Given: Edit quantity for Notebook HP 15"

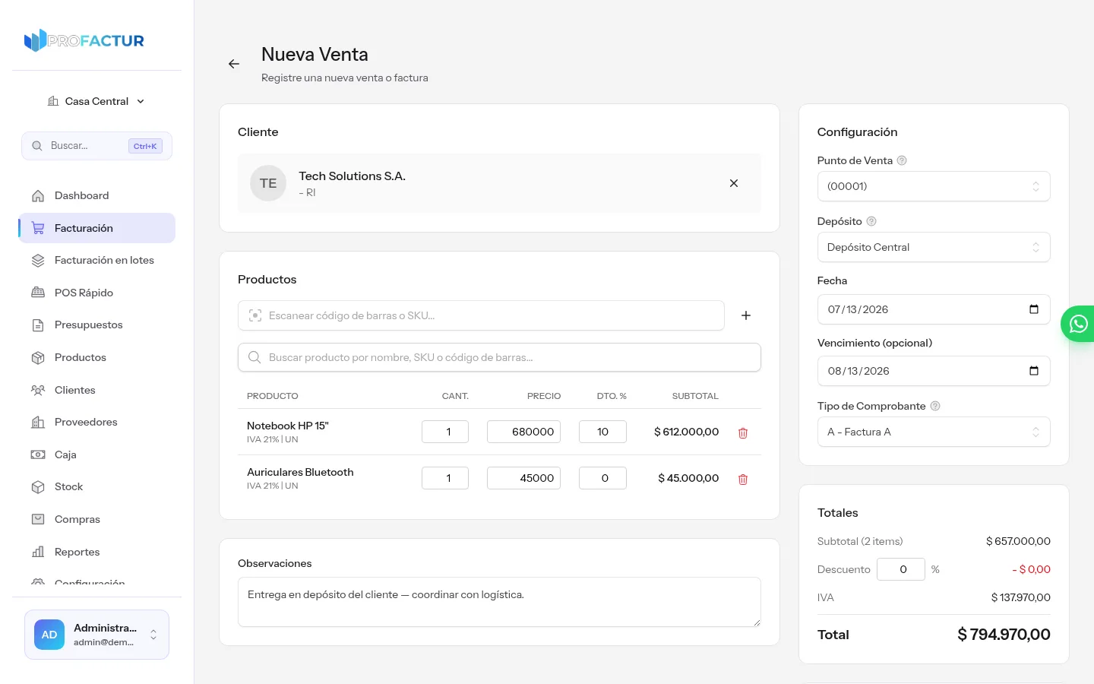Looking at the screenshot, I should point(445,432).
